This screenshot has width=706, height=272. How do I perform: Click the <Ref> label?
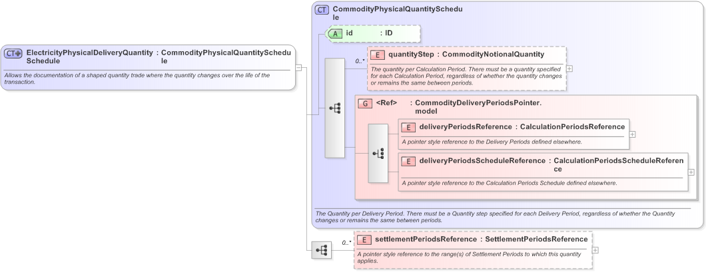[386, 102]
